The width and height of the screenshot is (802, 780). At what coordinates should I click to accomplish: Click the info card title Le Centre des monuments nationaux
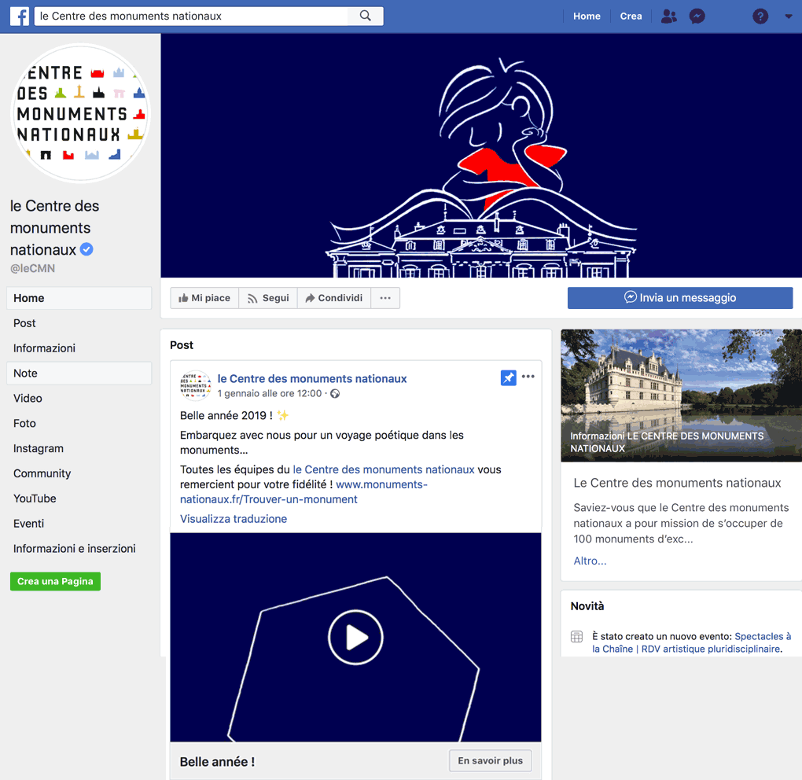pyautogui.click(x=677, y=483)
